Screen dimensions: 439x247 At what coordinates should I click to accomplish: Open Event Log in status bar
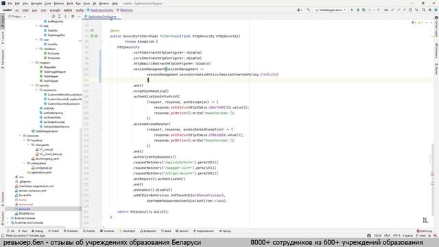tap(424, 231)
